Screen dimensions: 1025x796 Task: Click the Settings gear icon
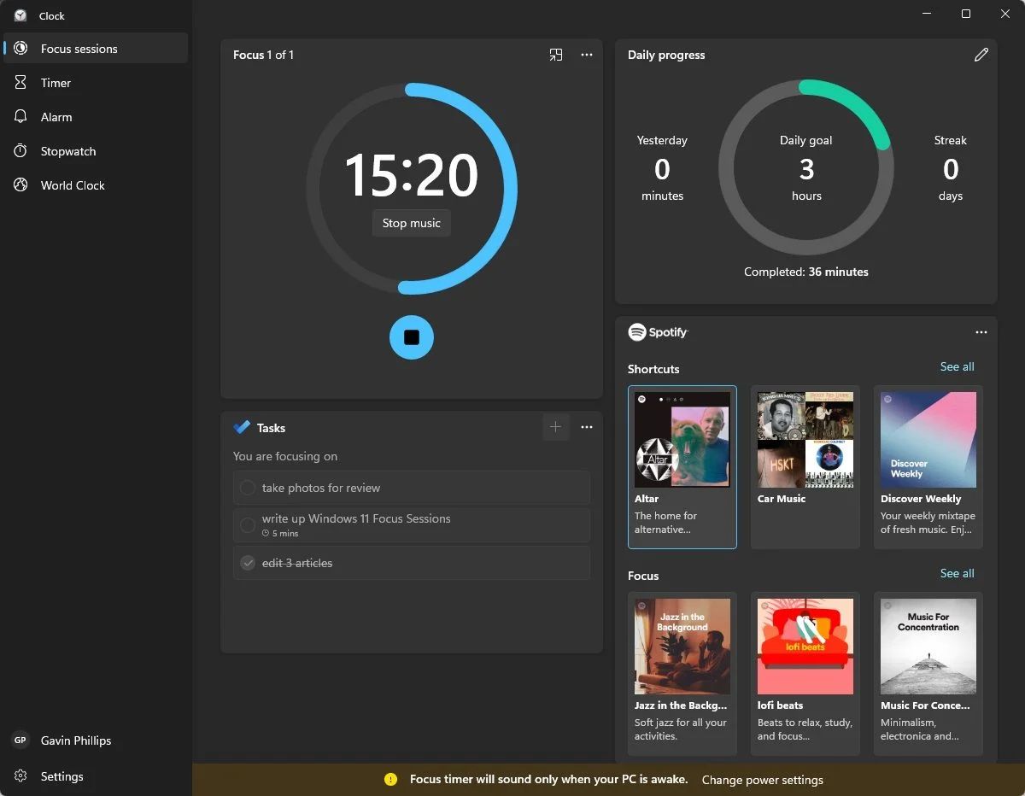pyautogui.click(x=20, y=776)
